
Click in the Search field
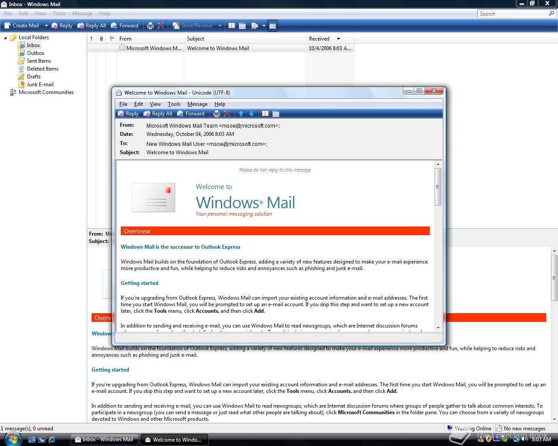(513, 14)
